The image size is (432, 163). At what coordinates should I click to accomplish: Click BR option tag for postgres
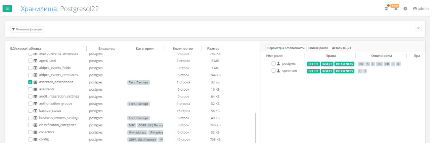tap(361, 64)
